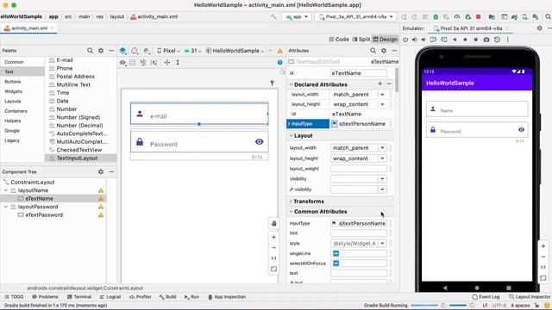Raise emulator volume
This screenshot has height=310, width=552.
pos(414,40)
